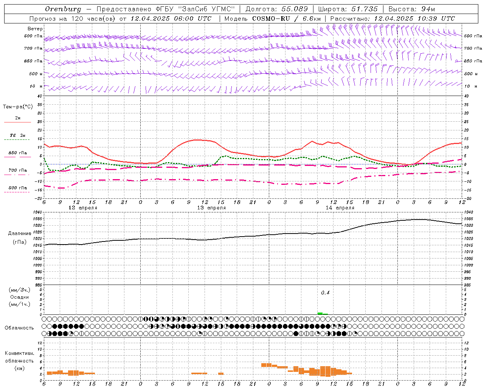The height and width of the screenshot is (387, 484).
Task: Select the provider text ФГБУ "ЗапСиб УГМС"
Action: click(195, 9)
